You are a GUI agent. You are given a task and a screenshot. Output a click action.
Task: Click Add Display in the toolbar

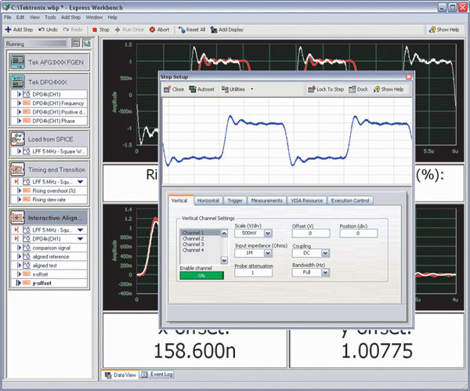[227, 30]
